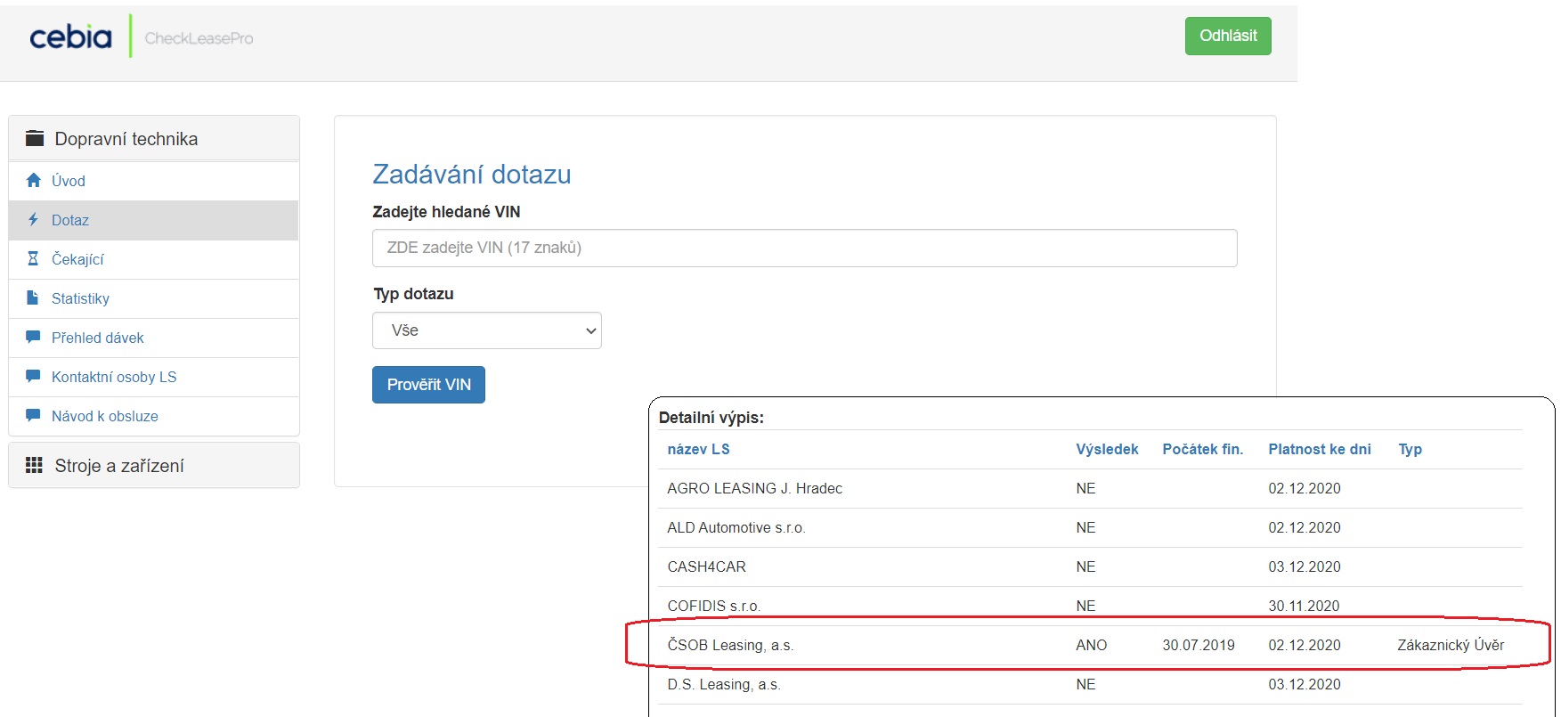This screenshot has width=1561, height=717.
Task: Click the home icon beside Úvod
Action: pos(34,180)
